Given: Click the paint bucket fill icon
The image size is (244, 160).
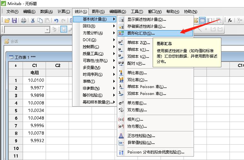Looking at the screenshot, I should coord(54,29).
